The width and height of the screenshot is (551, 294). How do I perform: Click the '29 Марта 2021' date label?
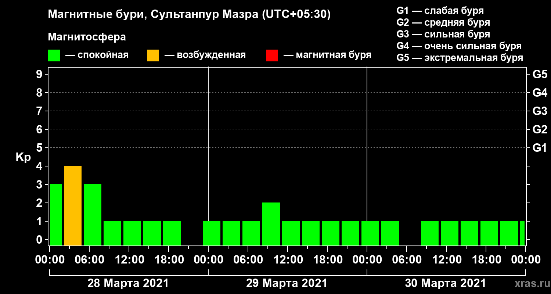coord(287,283)
